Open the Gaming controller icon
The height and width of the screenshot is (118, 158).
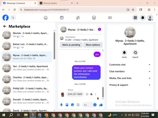[110, 18]
